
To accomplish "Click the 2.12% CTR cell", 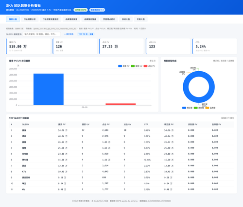I will click(147, 190).
